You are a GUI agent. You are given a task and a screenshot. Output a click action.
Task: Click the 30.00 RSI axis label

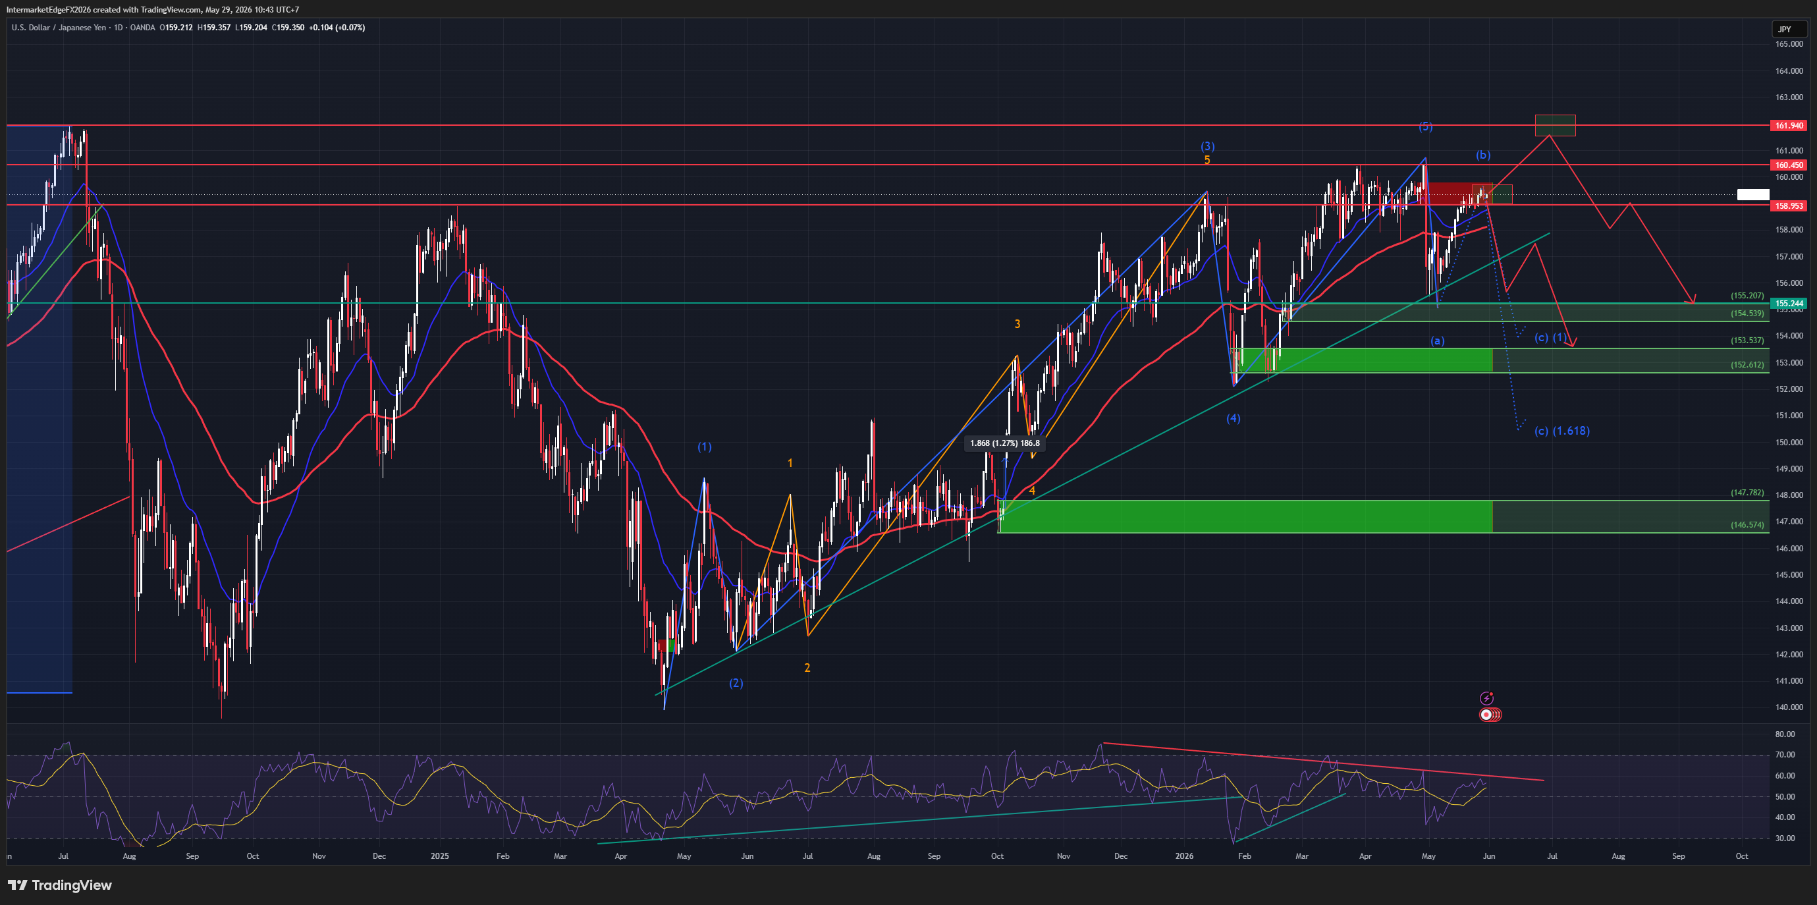point(1785,838)
